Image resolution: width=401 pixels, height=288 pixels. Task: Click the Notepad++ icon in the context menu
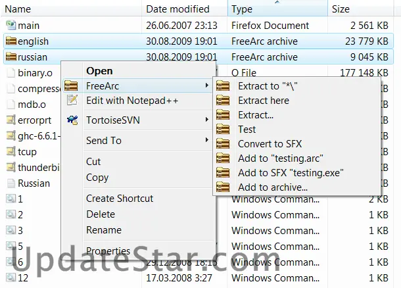72,100
